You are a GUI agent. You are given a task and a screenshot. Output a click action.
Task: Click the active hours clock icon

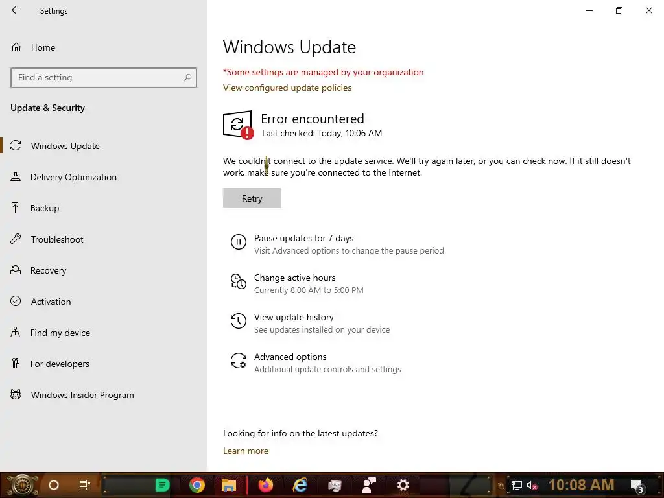[x=239, y=281]
